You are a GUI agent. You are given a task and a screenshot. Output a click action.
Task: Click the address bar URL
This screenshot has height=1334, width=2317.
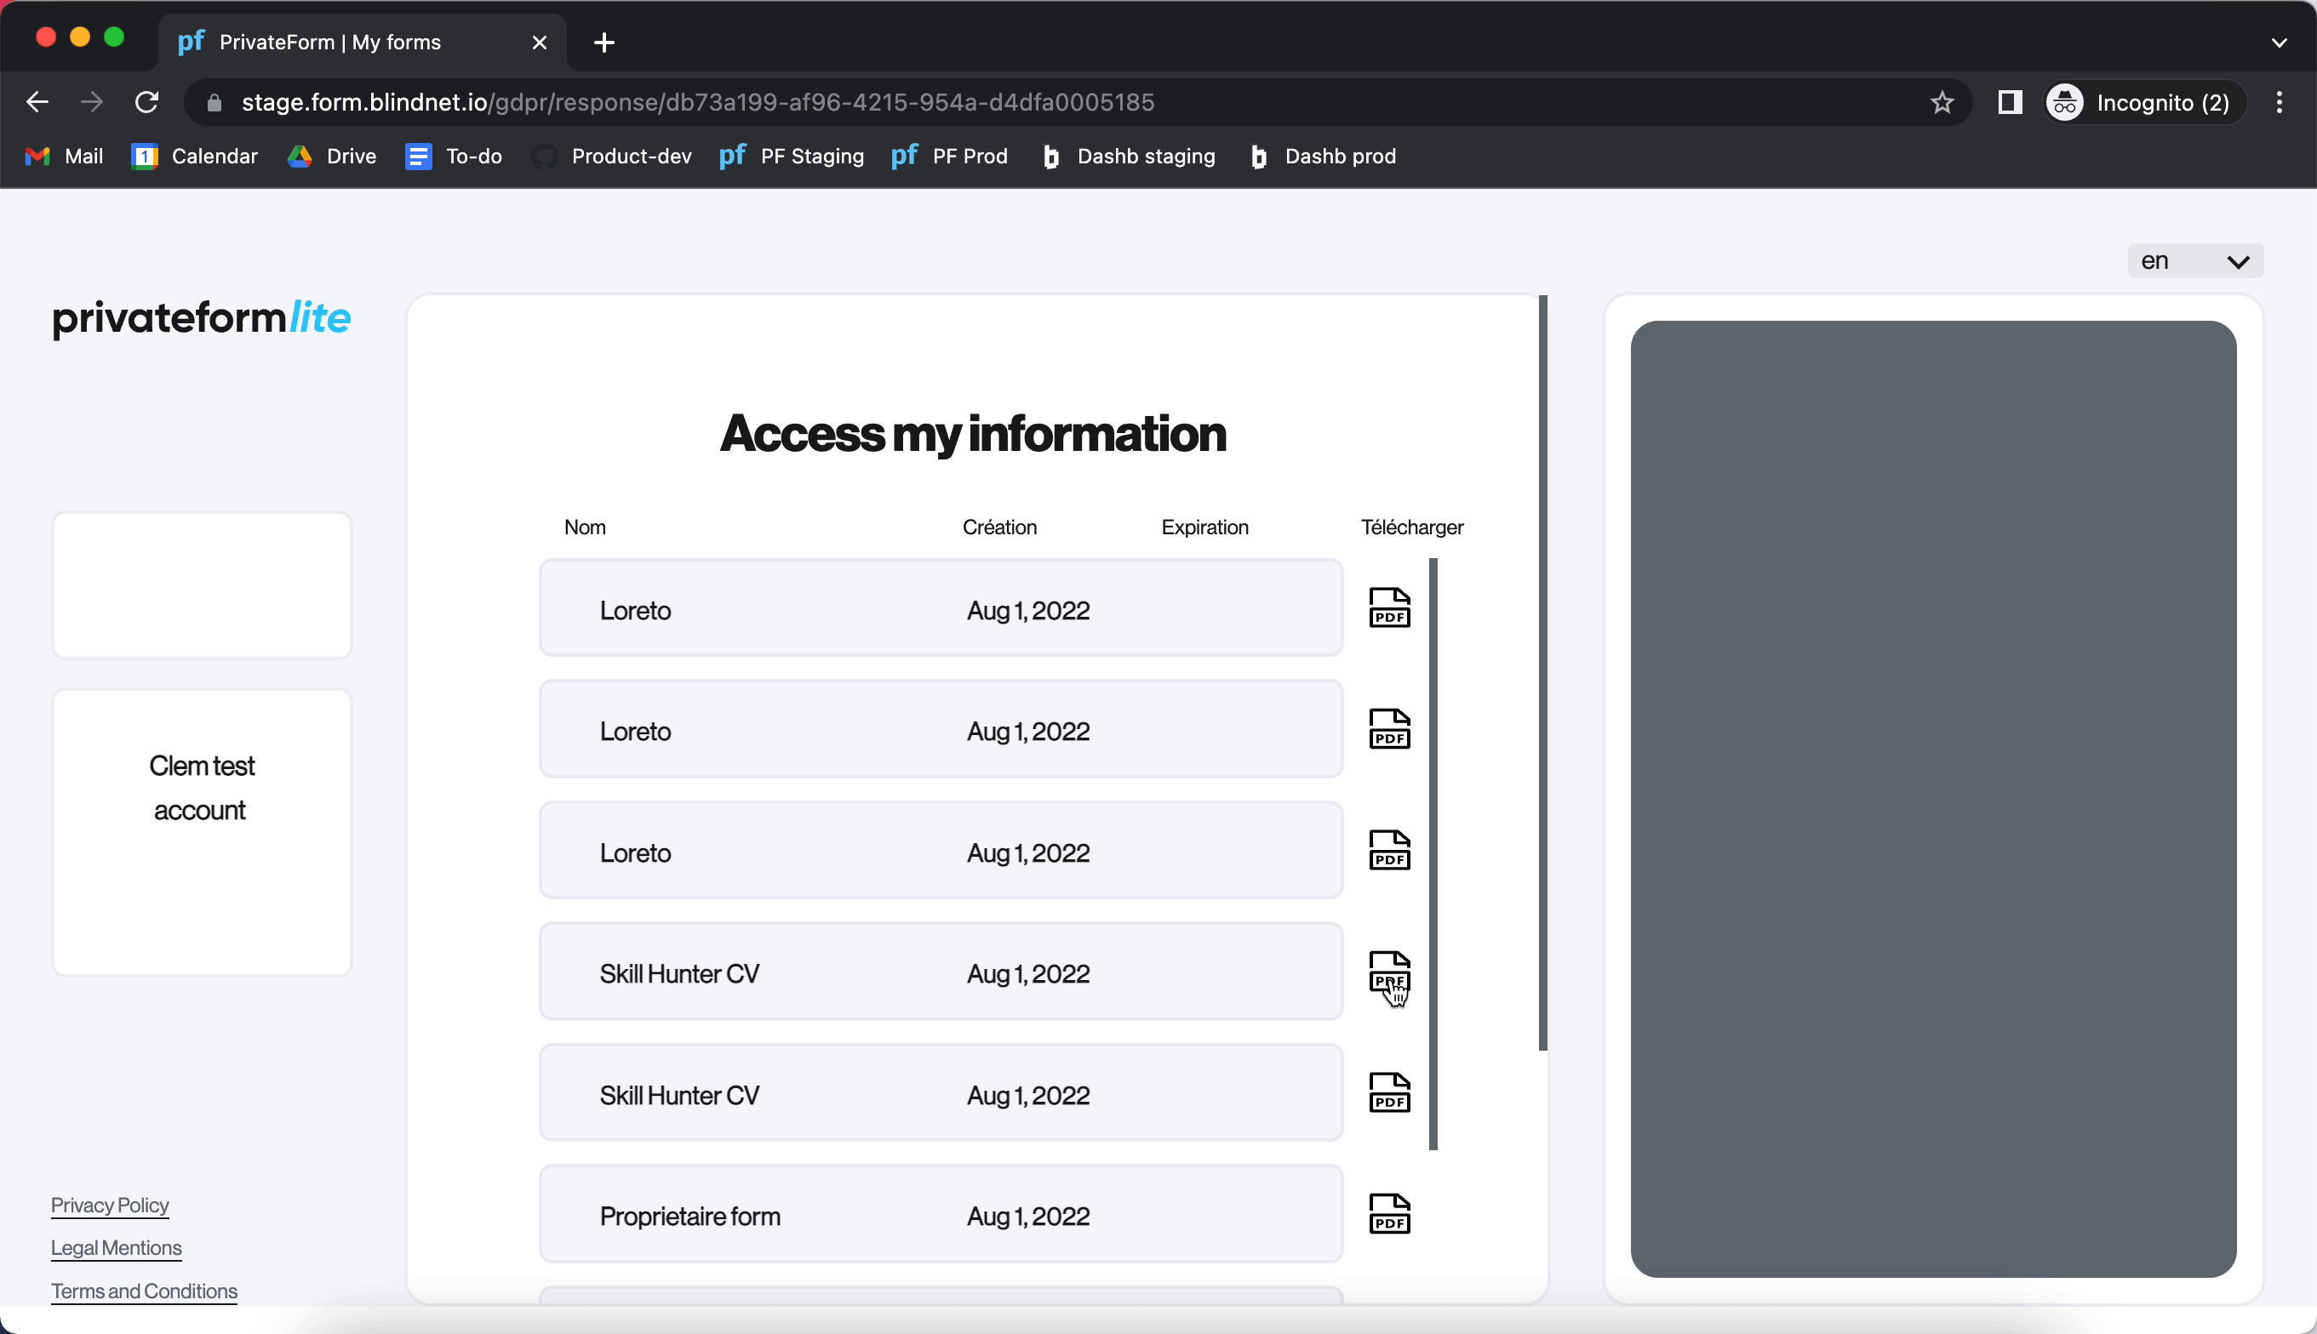[696, 103]
